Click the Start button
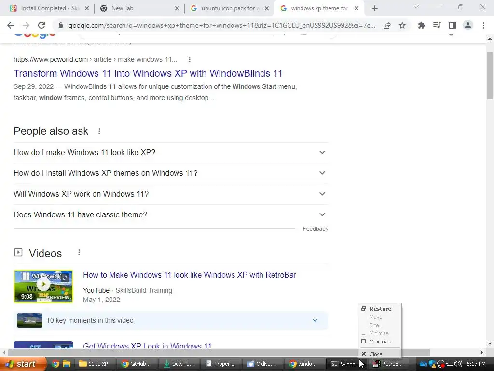494x371 pixels. pyautogui.click(x=23, y=364)
